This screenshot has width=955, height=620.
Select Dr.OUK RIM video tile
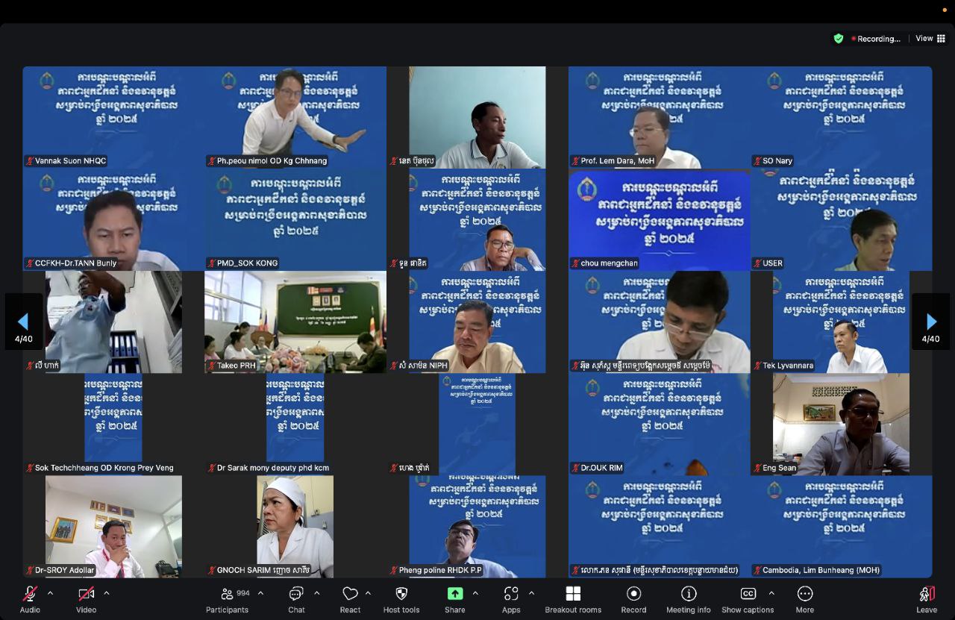(660, 424)
